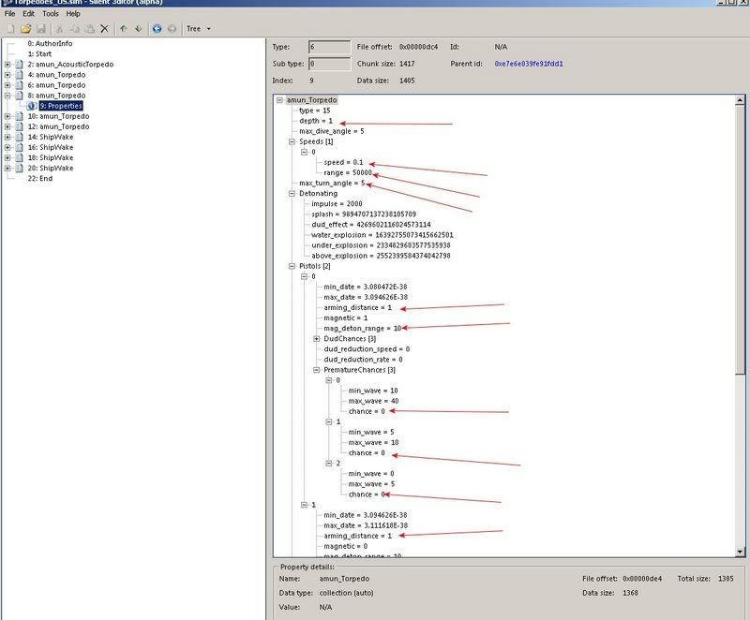Viewport: 750px width, 620px height.
Task: Select the 22: End tree row
Action: (40, 179)
